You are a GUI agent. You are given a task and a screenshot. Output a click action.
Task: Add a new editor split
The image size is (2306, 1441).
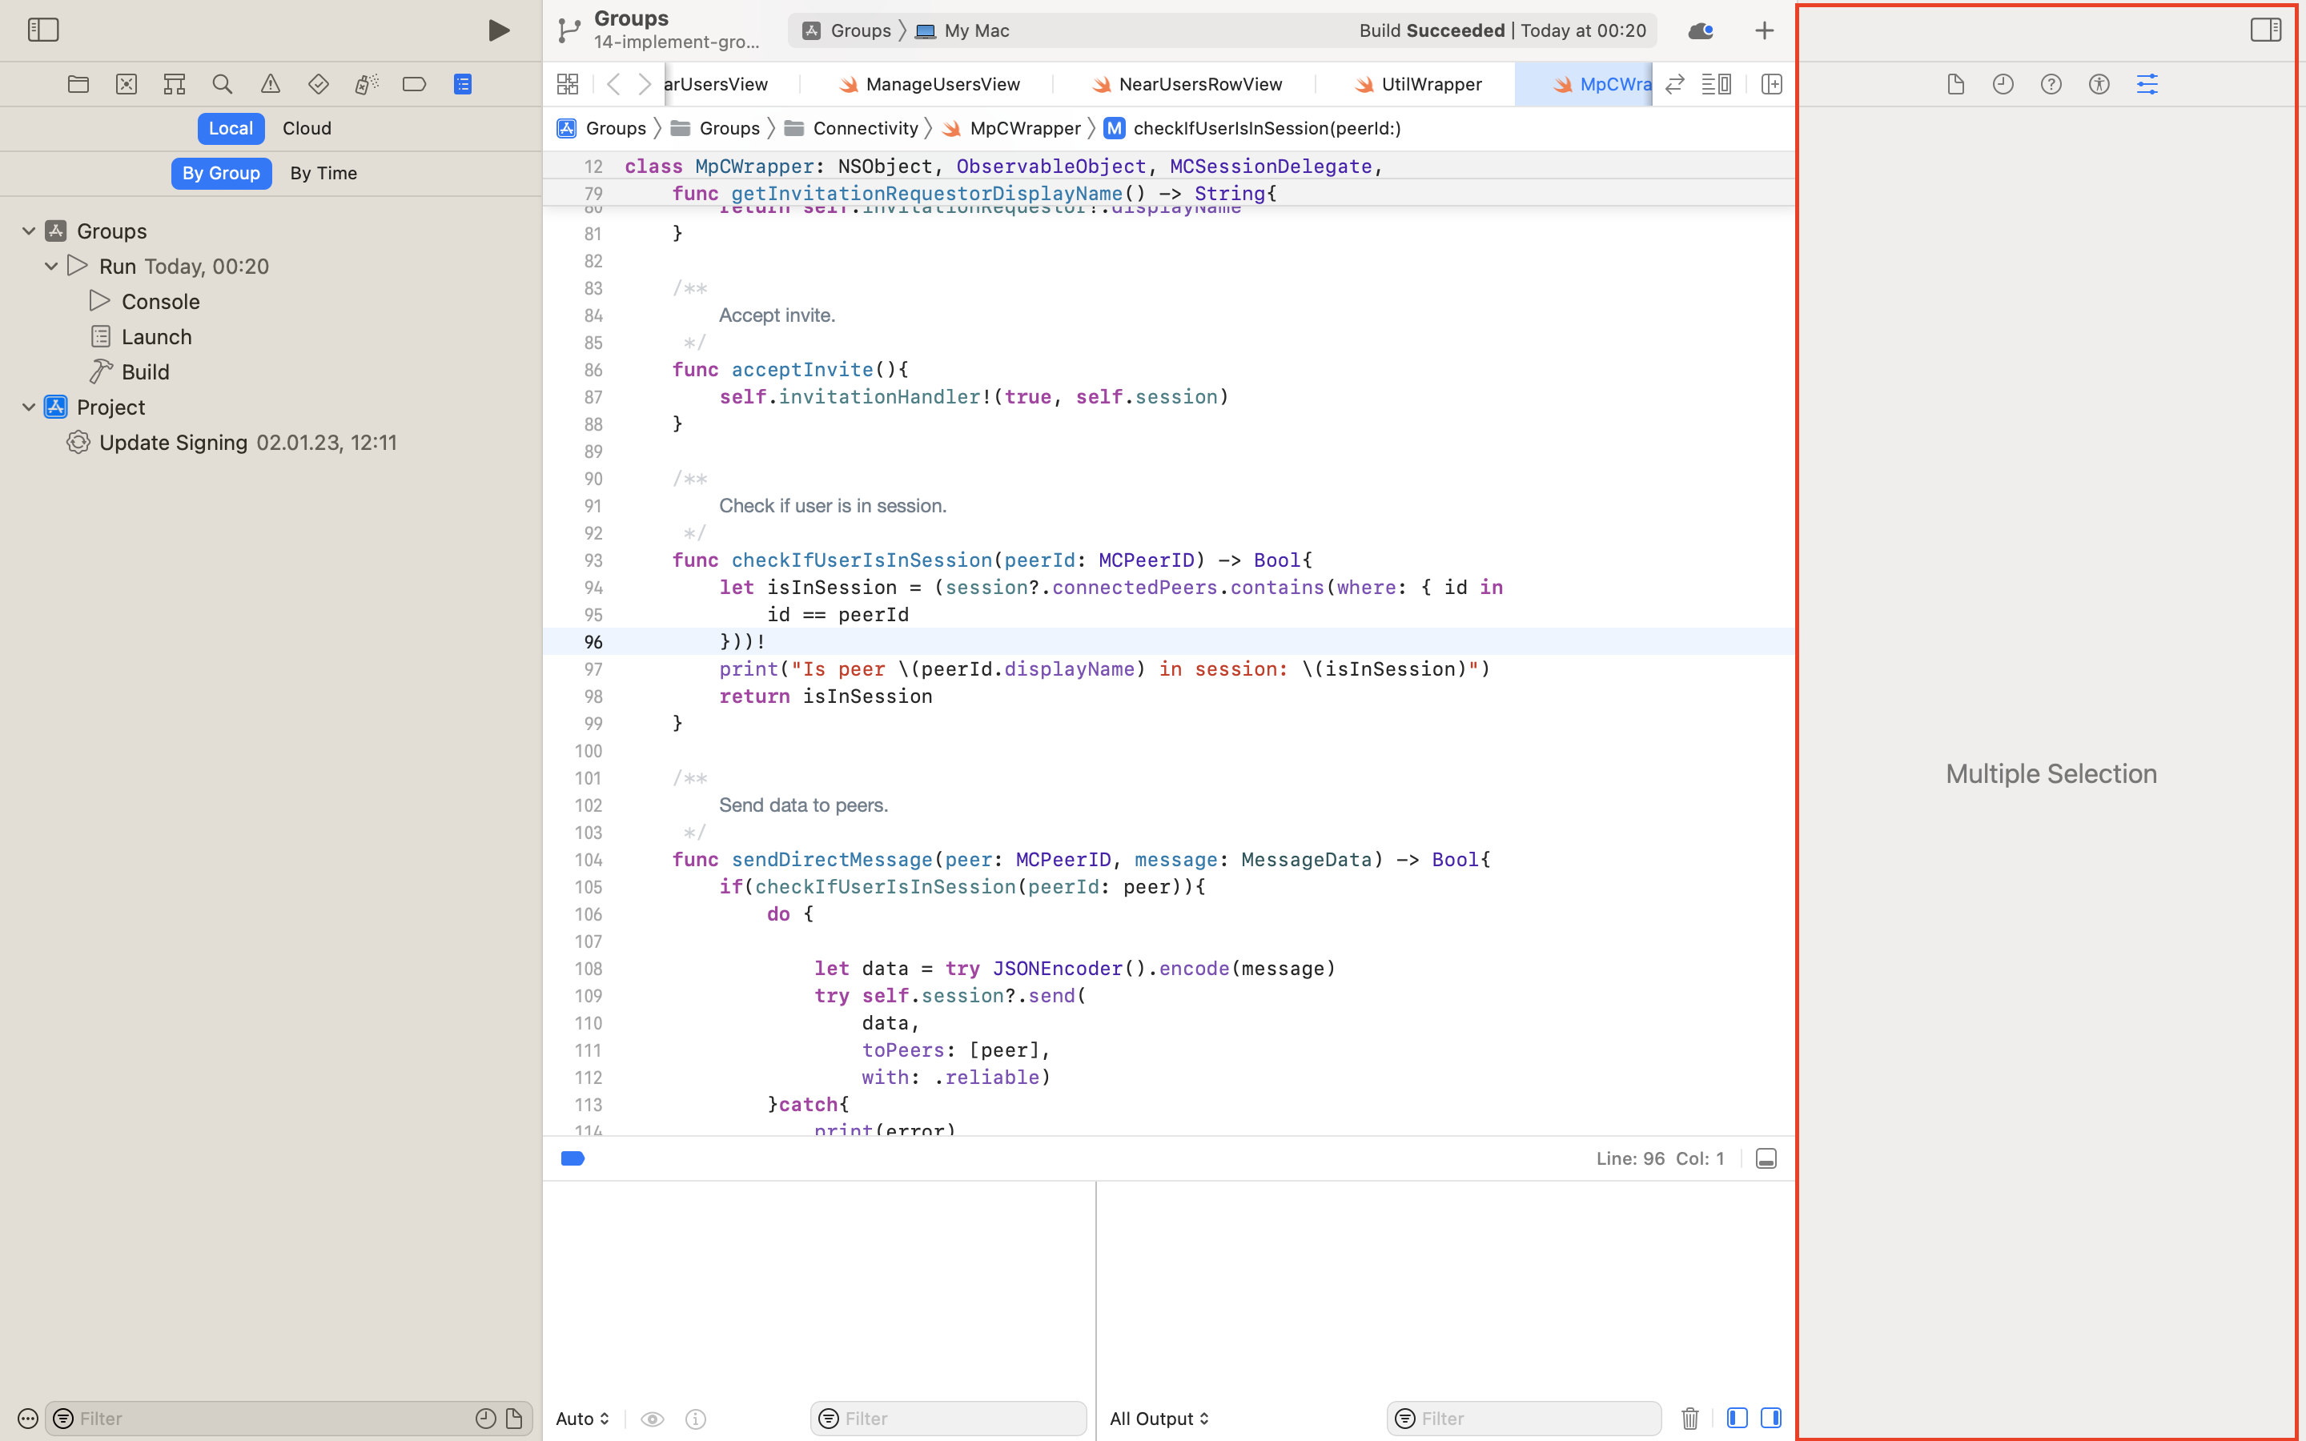click(x=1771, y=84)
